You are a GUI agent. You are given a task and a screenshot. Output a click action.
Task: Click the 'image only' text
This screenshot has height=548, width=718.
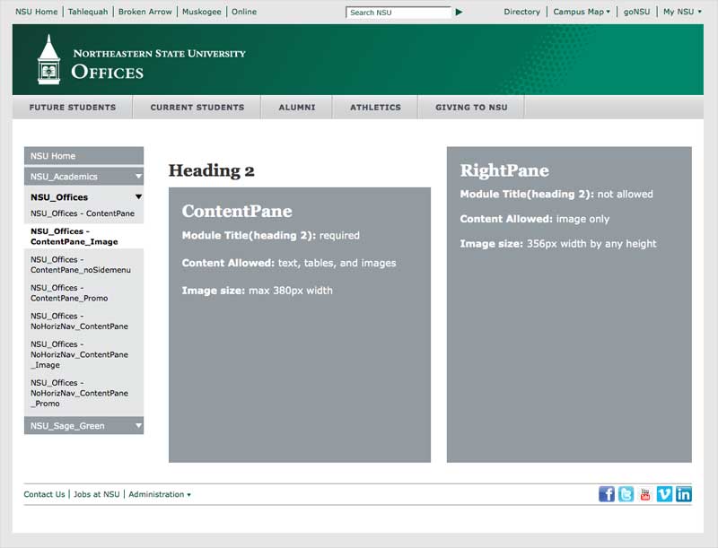point(582,219)
